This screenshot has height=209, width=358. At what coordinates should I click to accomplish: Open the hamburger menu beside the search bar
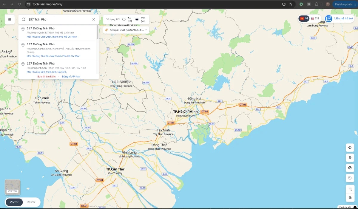coord(10,19)
